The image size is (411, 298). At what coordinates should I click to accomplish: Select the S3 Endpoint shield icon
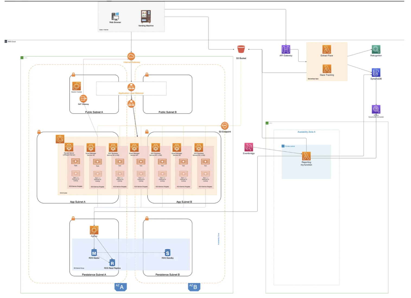click(225, 126)
